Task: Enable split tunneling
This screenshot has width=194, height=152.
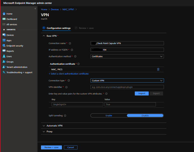Action: 109,115
